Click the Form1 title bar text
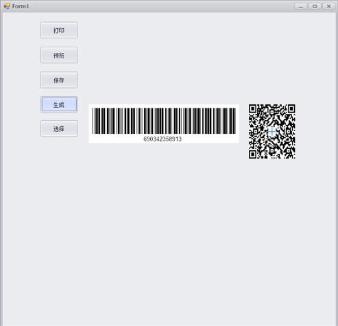This screenshot has width=338, height=326. coord(21,6)
